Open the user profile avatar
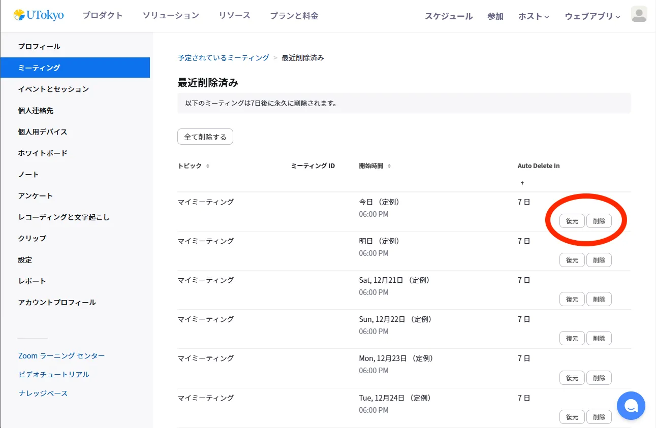656x428 pixels. click(x=639, y=14)
